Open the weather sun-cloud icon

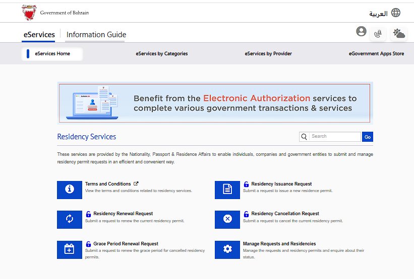point(399,34)
